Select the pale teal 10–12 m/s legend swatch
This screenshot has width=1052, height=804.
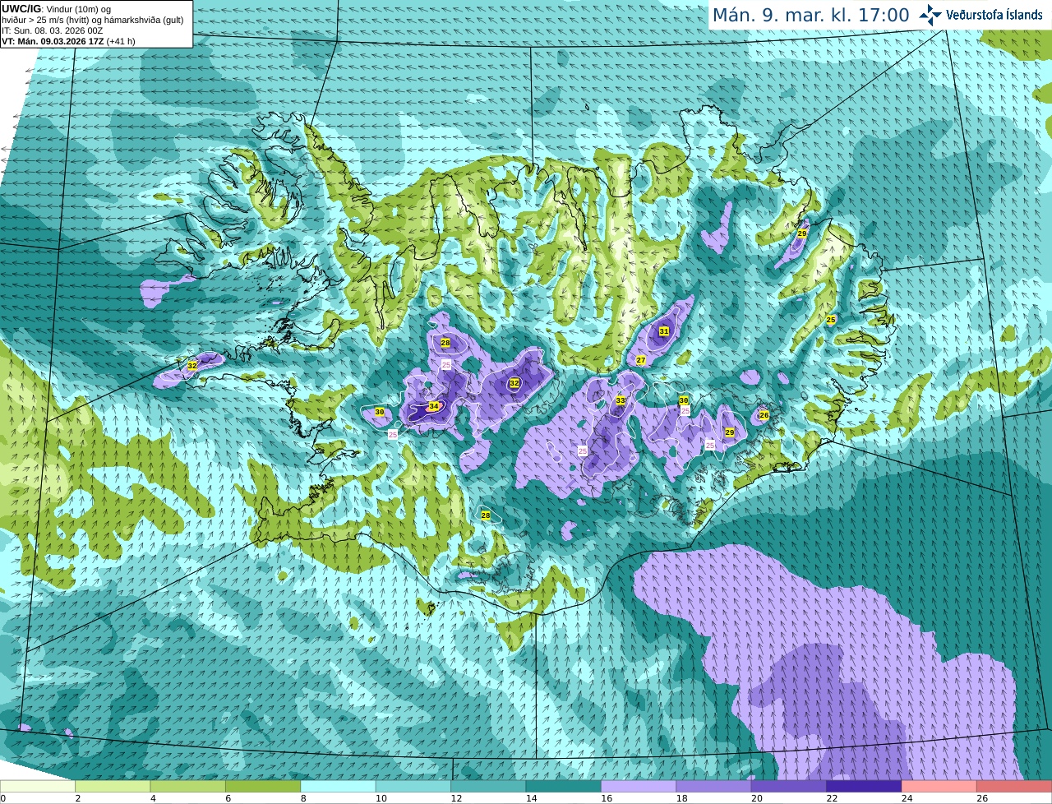tap(413, 786)
